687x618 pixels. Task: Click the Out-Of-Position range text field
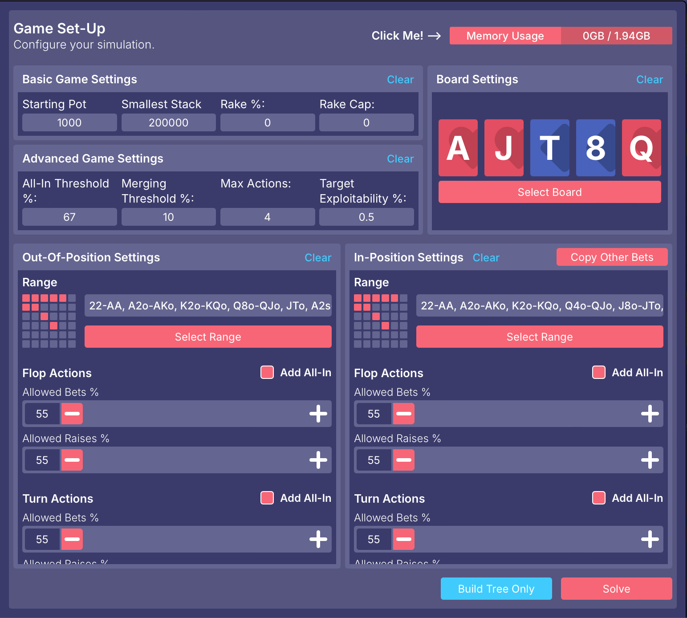pos(208,305)
